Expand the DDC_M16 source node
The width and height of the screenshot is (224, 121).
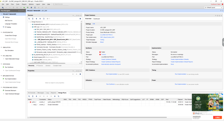pos(34,30)
